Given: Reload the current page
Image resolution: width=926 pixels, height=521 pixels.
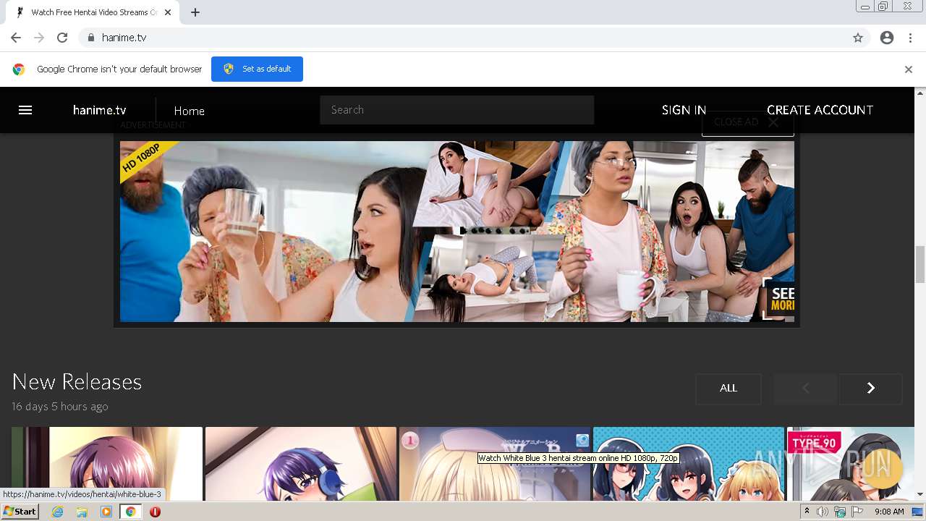Looking at the screenshot, I should coord(62,38).
